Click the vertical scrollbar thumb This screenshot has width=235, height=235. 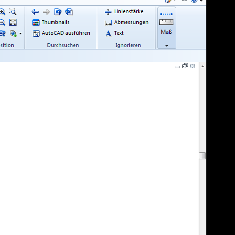202,156
